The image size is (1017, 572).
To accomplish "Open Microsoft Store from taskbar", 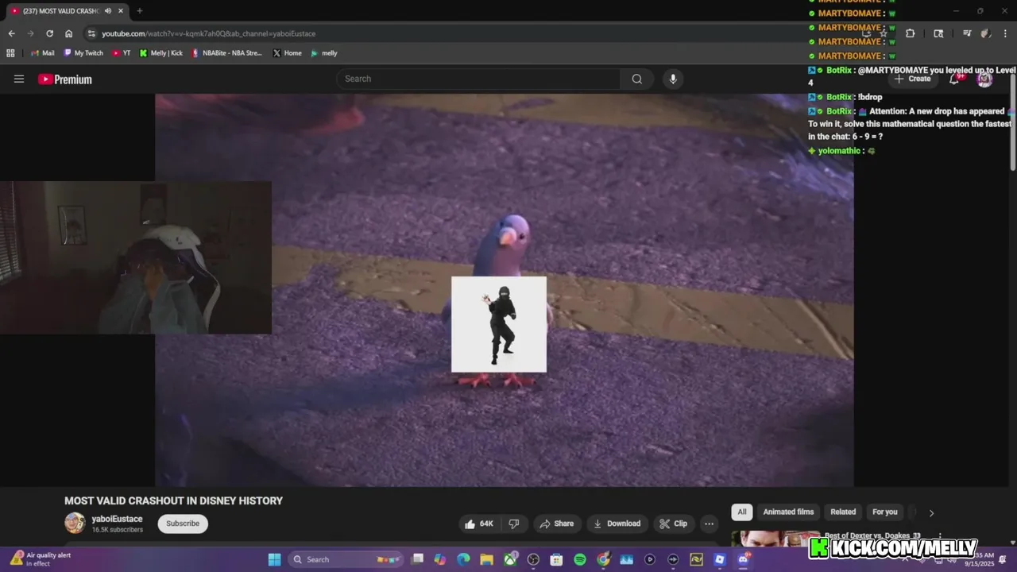I will [x=556, y=559].
